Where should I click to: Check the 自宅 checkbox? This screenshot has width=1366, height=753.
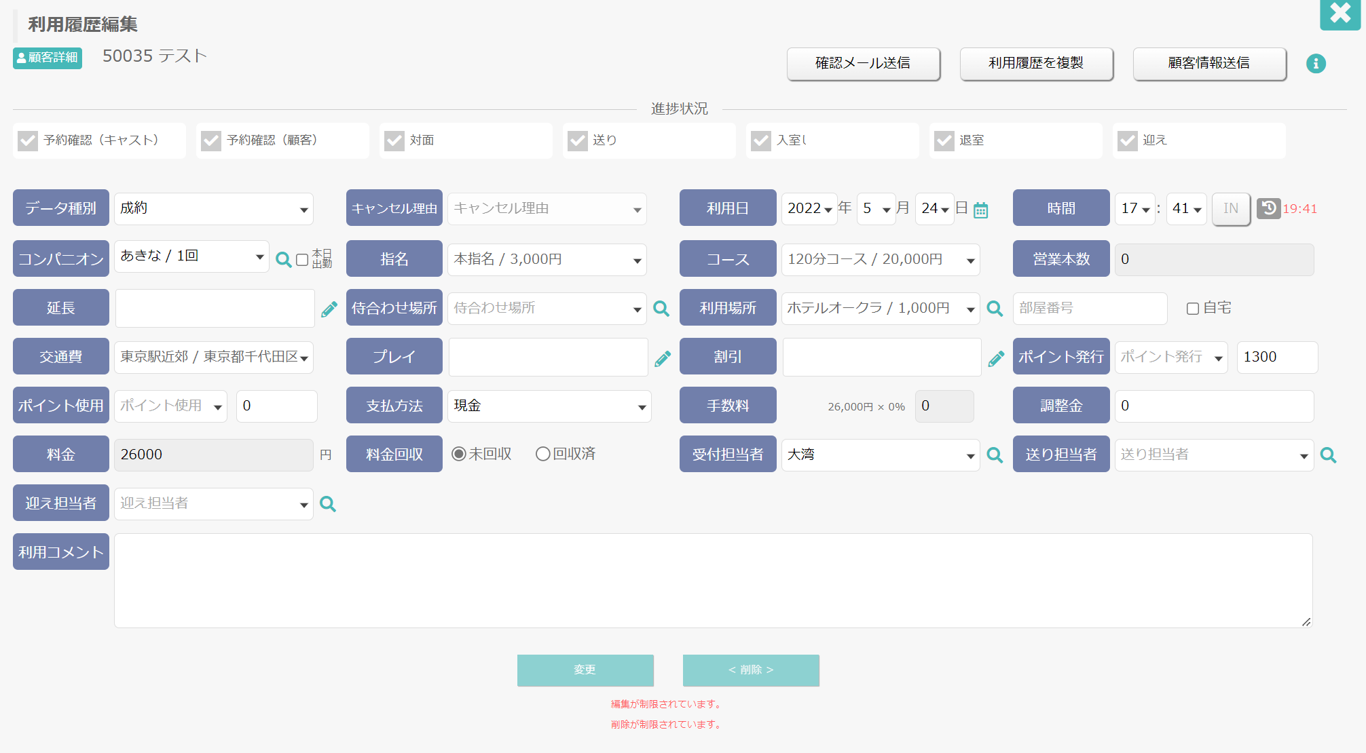1192,309
